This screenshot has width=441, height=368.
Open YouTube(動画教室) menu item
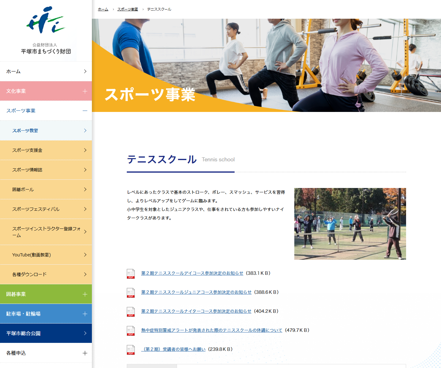coord(46,255)
